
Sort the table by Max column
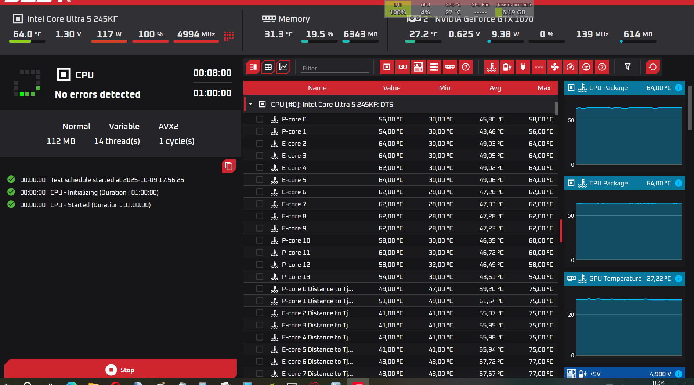point(544,88)
